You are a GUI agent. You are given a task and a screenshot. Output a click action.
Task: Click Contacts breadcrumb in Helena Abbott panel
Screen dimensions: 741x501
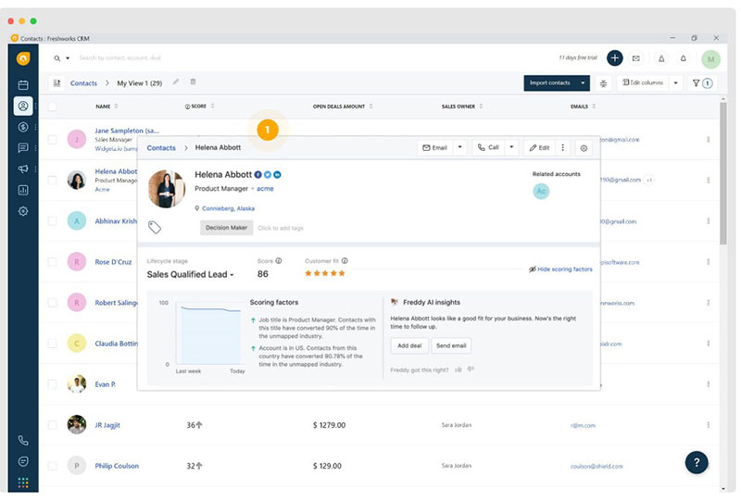pos(161,148)
